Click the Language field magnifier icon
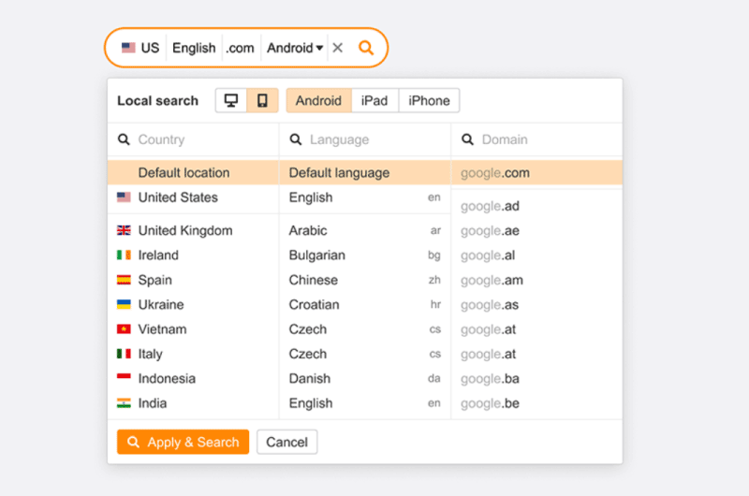749x496 pixels. click(x=296, y=139)
